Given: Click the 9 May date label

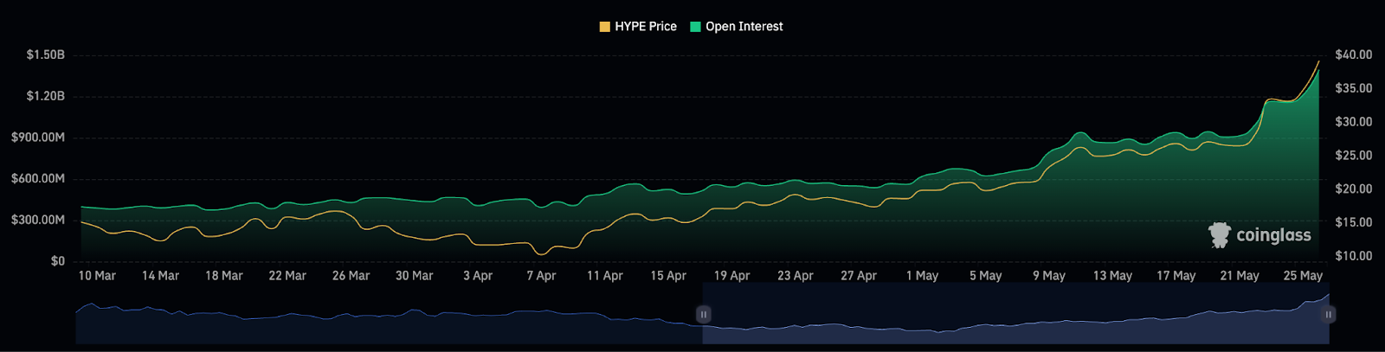Looking at the screenshot, I should click(1049, 276).
